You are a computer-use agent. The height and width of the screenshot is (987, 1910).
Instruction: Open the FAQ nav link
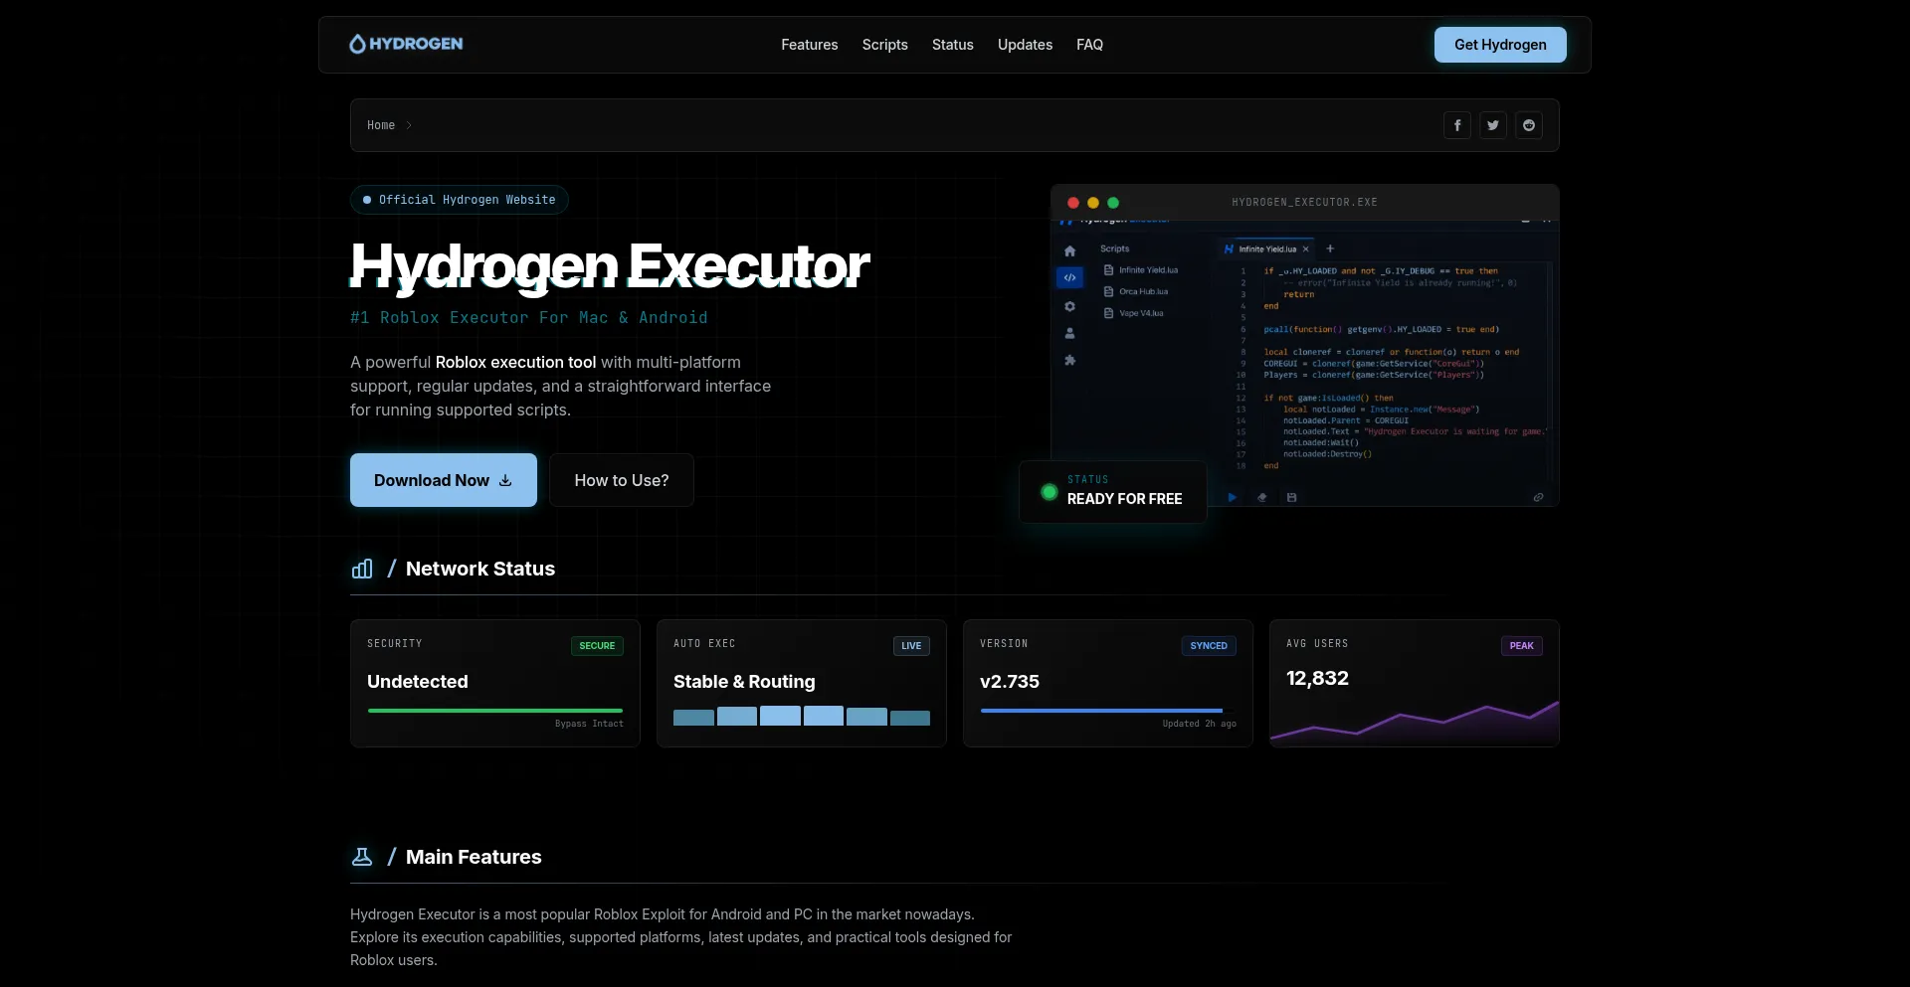pyautogui.click(x=1089, y=45)
